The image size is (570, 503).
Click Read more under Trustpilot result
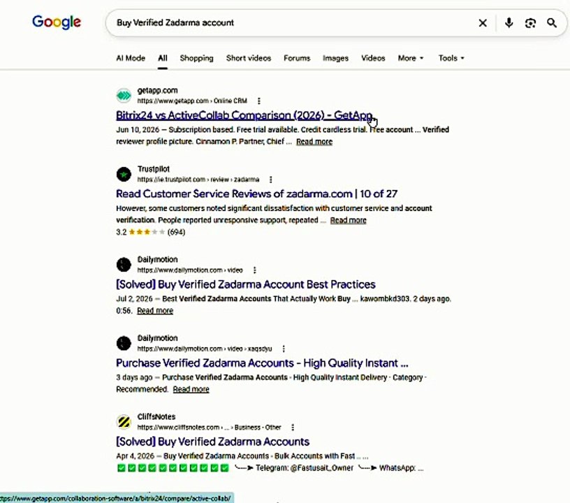348,220
